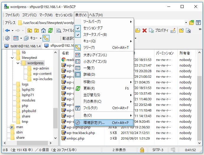This screenshot has width=204, height=155.
Task: Expand Queue キュー(Q) submenu
Action: click(x=104, y=41)
